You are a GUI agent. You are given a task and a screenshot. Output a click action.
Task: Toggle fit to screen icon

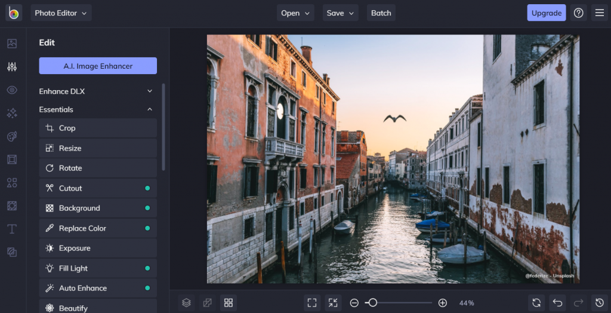click(333, 303)
